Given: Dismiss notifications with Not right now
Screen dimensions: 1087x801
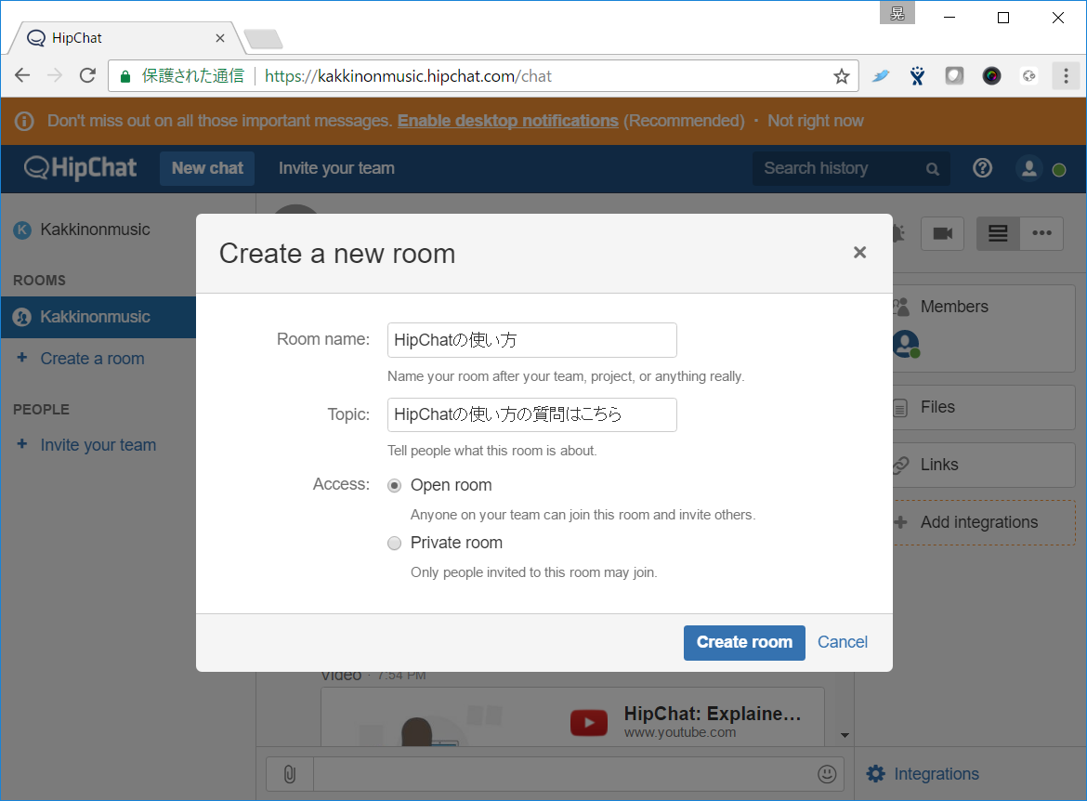Looking at the screenshot, I should click(816, 121).
